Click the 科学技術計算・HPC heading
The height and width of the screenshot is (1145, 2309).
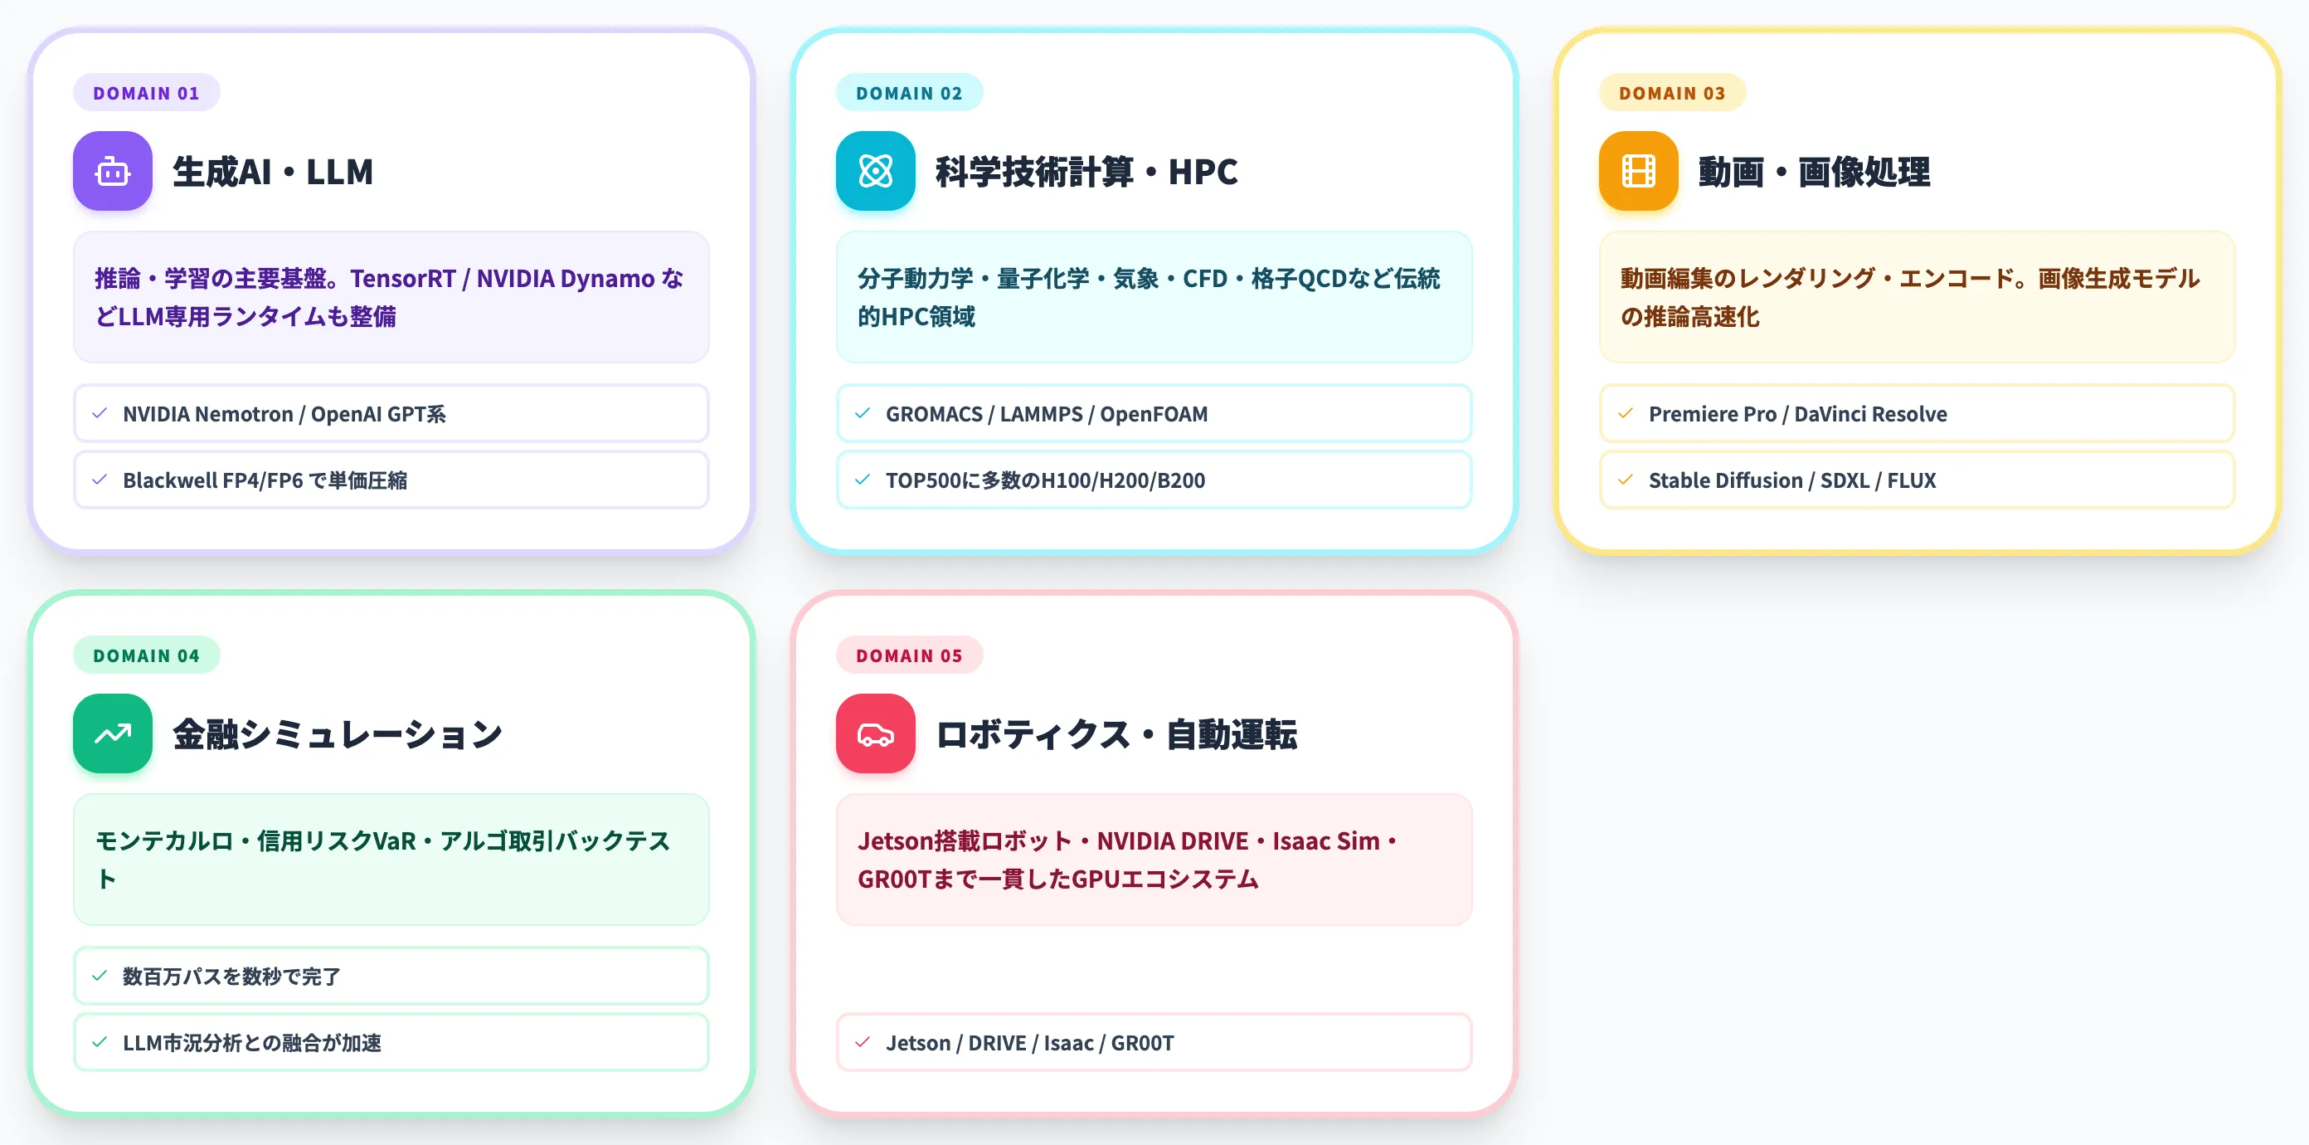(1086, 171)
